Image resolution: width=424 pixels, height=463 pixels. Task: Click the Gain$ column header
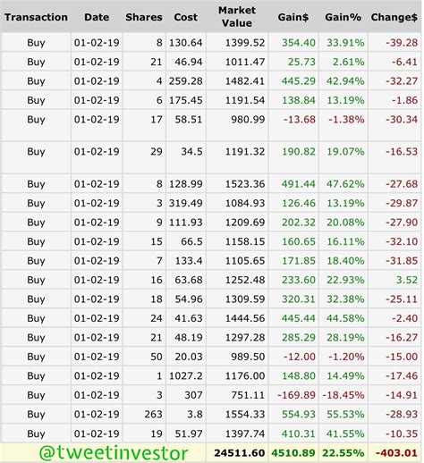coord(293,17)
